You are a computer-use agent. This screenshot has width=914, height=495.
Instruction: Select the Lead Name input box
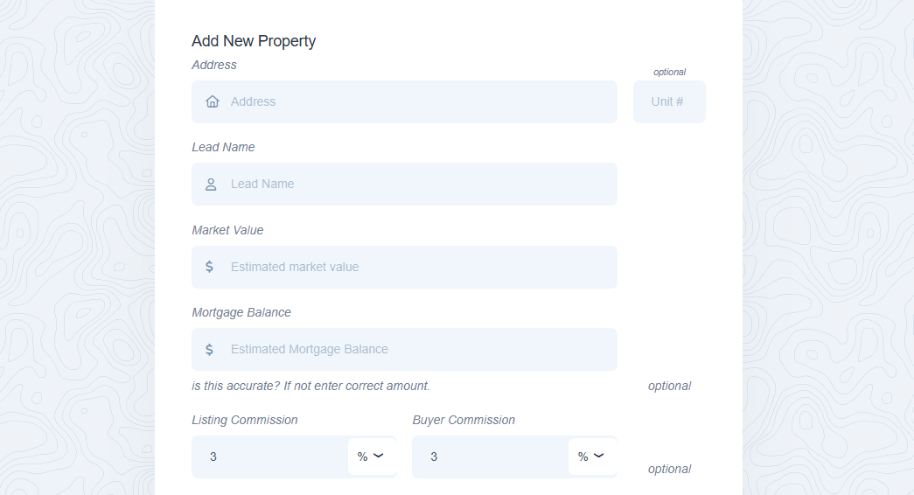(420, 185)
